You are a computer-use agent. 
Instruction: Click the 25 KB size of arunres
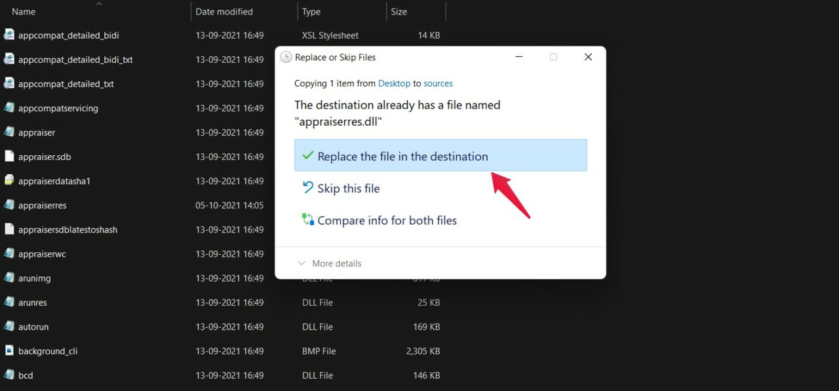coord(429,303)
